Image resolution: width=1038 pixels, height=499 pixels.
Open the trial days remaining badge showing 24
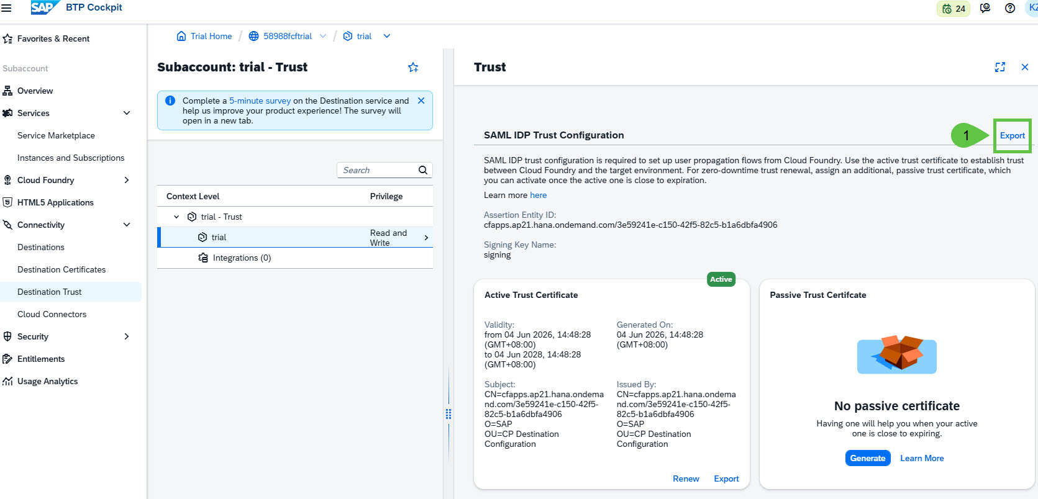[954, 9]
